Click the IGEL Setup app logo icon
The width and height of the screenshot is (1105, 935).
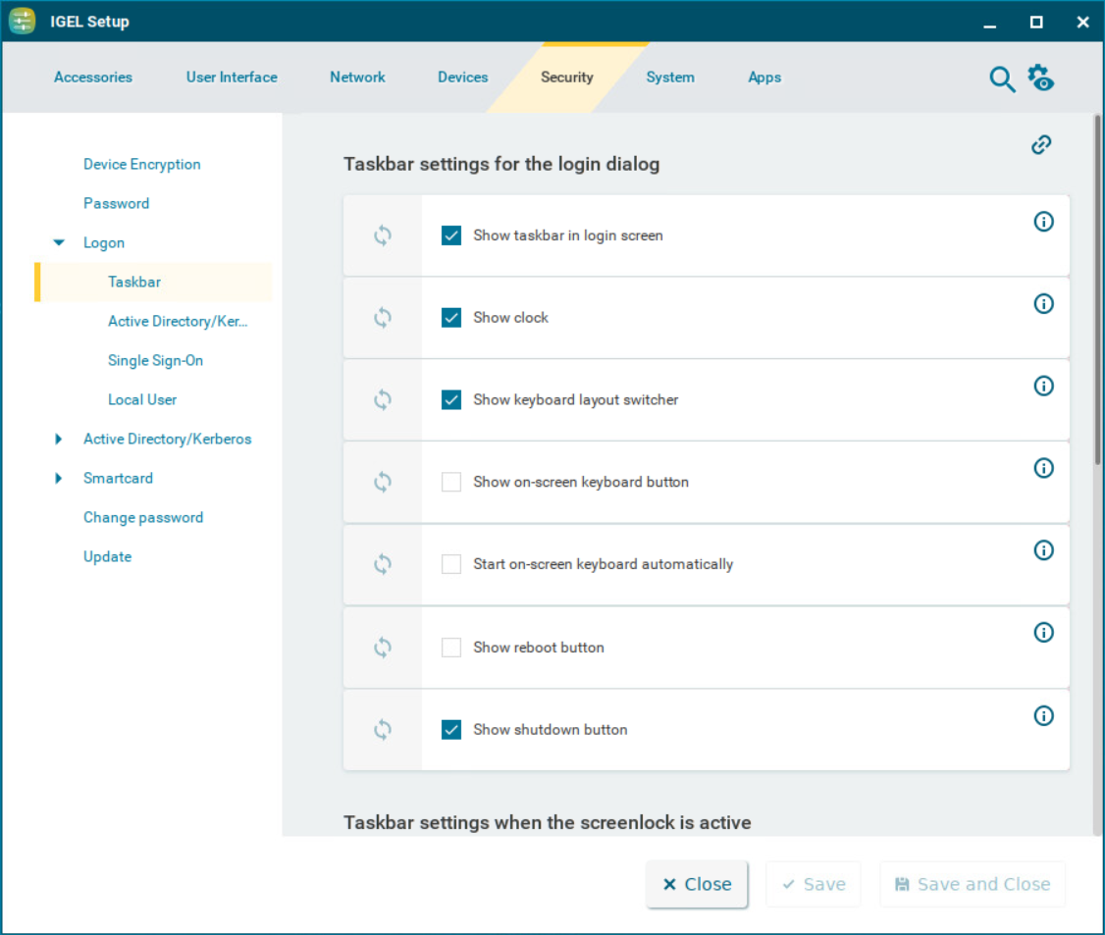[23, 22]
